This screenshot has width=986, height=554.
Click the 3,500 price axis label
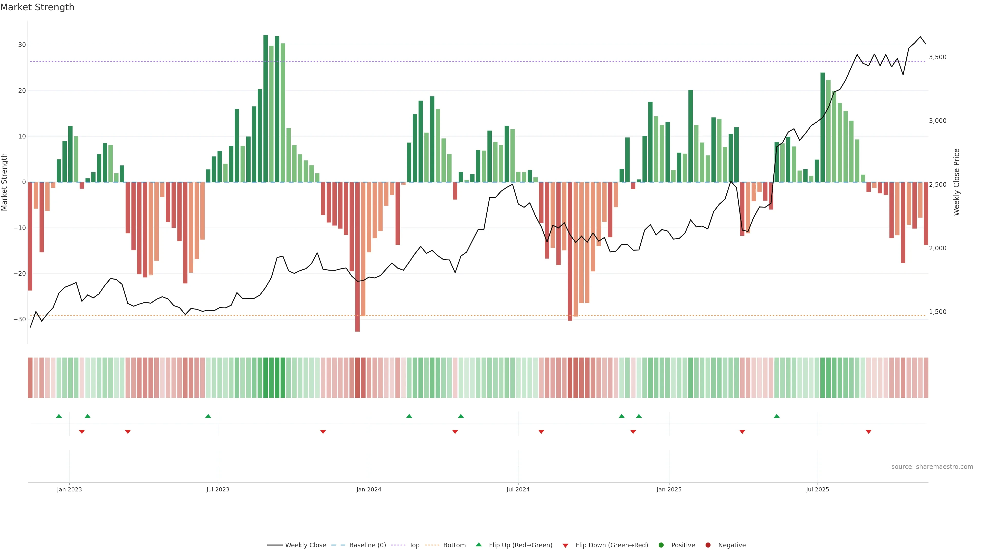coord(937,57)
